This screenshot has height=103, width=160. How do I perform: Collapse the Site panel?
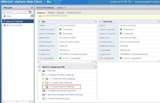point(39,22)
